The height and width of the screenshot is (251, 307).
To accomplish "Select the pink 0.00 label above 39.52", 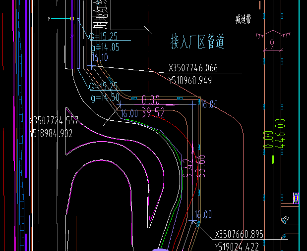I will [151, 100].
